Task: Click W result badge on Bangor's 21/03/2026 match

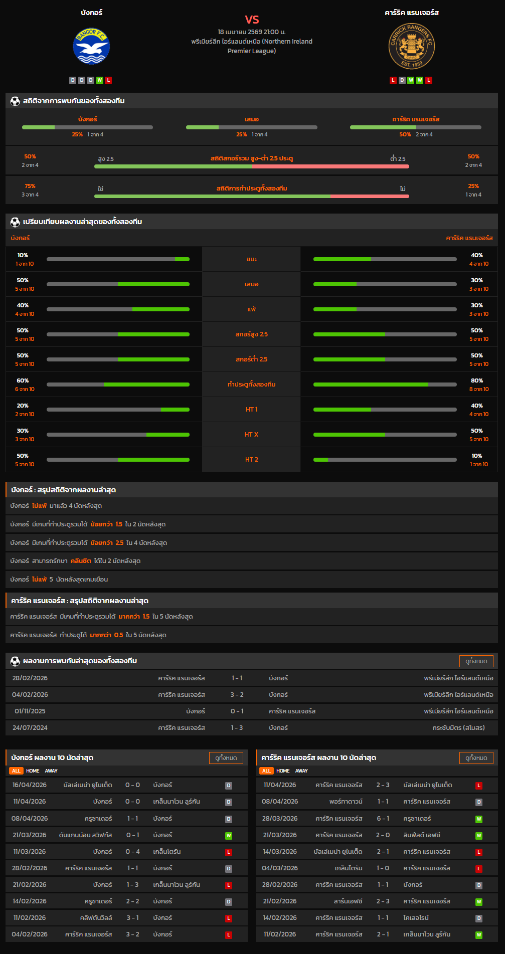Action: [x=229, y=836]
